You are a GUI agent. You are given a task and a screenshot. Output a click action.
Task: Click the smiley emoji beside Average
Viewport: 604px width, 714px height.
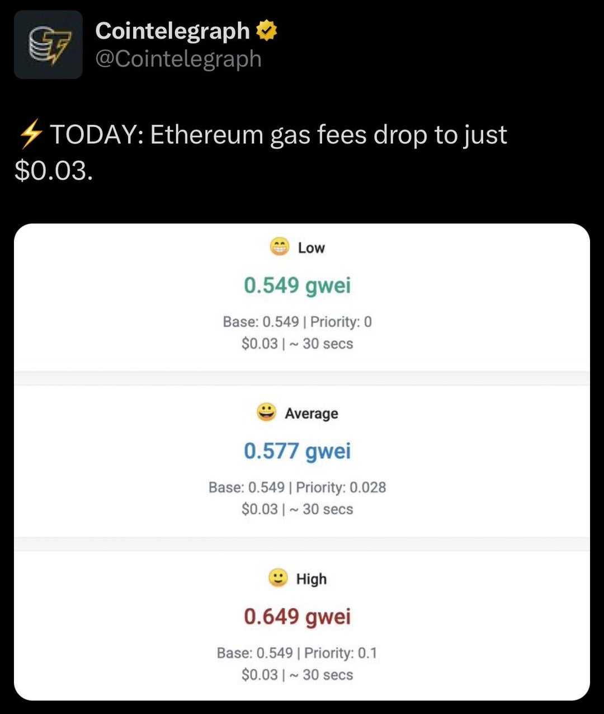click(x=266, y=412)
